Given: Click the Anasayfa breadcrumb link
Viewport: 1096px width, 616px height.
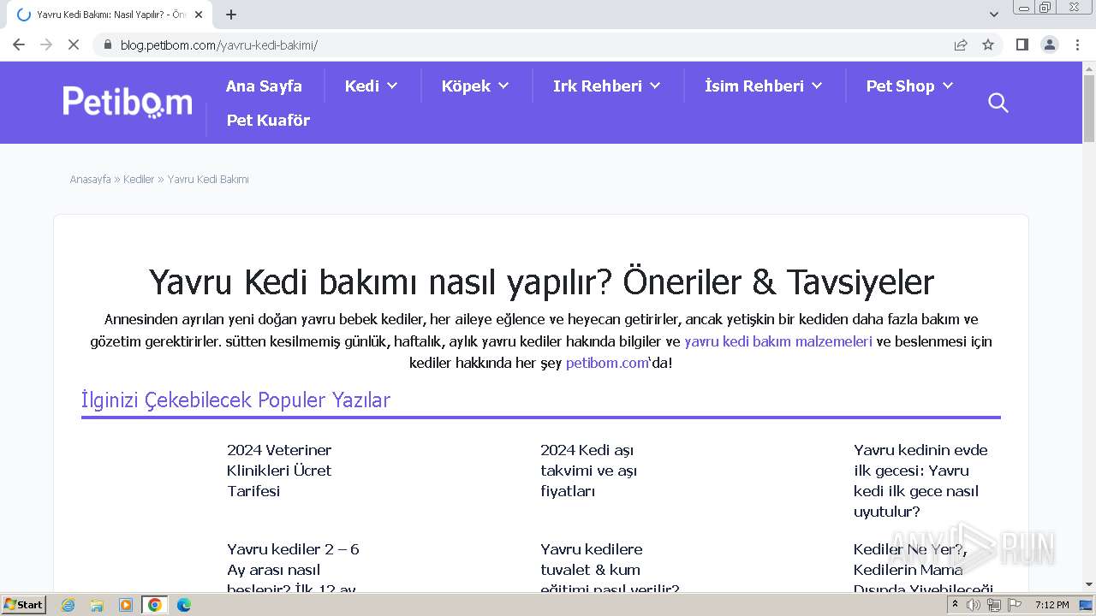Looking at the screenshot, I should 90,179.
